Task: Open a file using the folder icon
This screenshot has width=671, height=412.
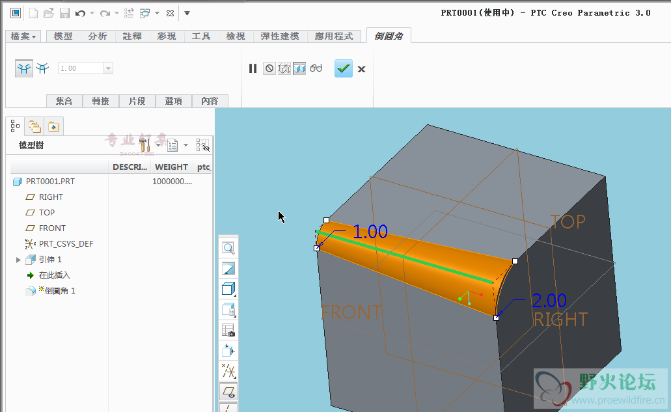Action: pos(49,13)
